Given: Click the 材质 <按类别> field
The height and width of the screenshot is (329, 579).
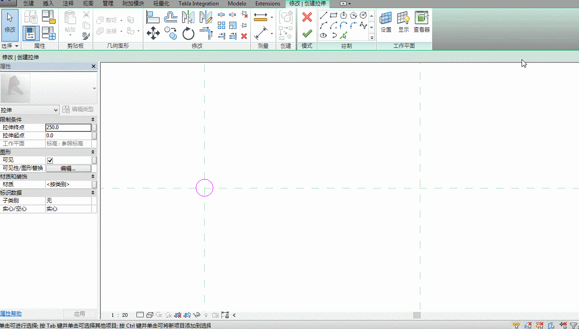Looking at the screenshot, I should [x=68, y=184].
